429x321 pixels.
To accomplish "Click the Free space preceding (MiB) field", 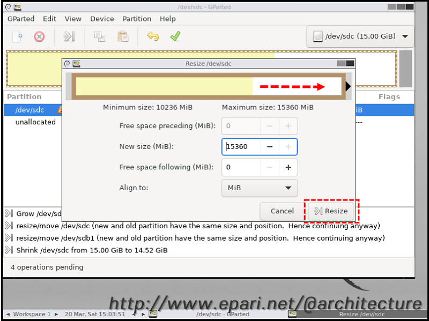I will (x=241, y=126).
